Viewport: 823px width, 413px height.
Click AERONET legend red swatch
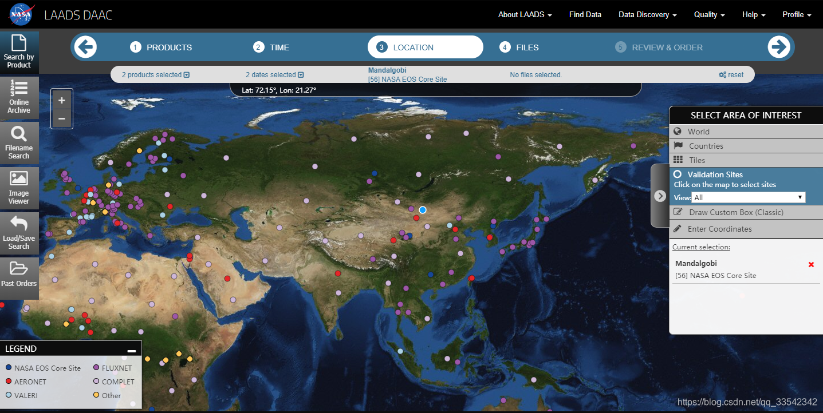tap(9, 382)
